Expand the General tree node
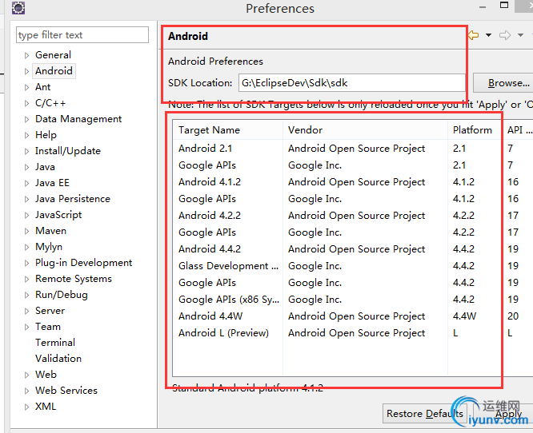The image size is (533, 433). (26, 55)
